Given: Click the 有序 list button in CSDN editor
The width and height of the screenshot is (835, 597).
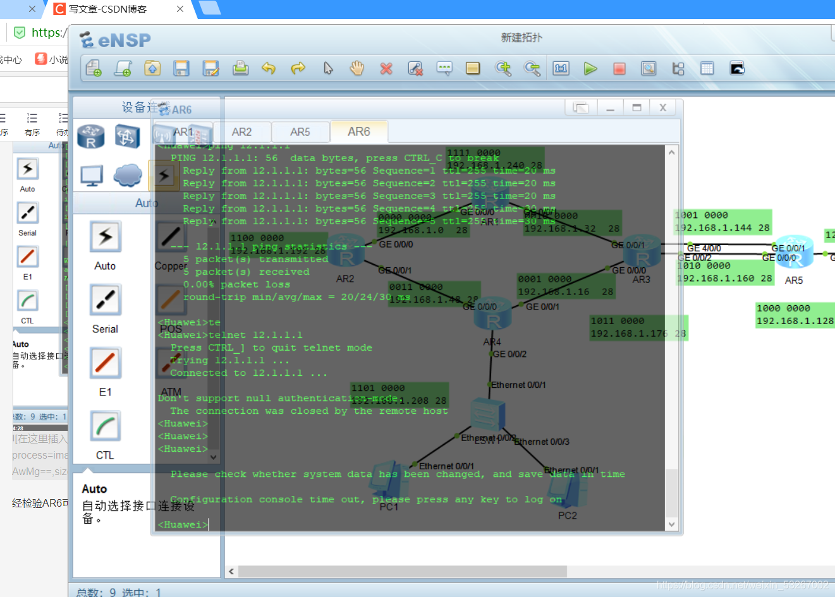Looking at the screenshot, I should tap(32, 124).
